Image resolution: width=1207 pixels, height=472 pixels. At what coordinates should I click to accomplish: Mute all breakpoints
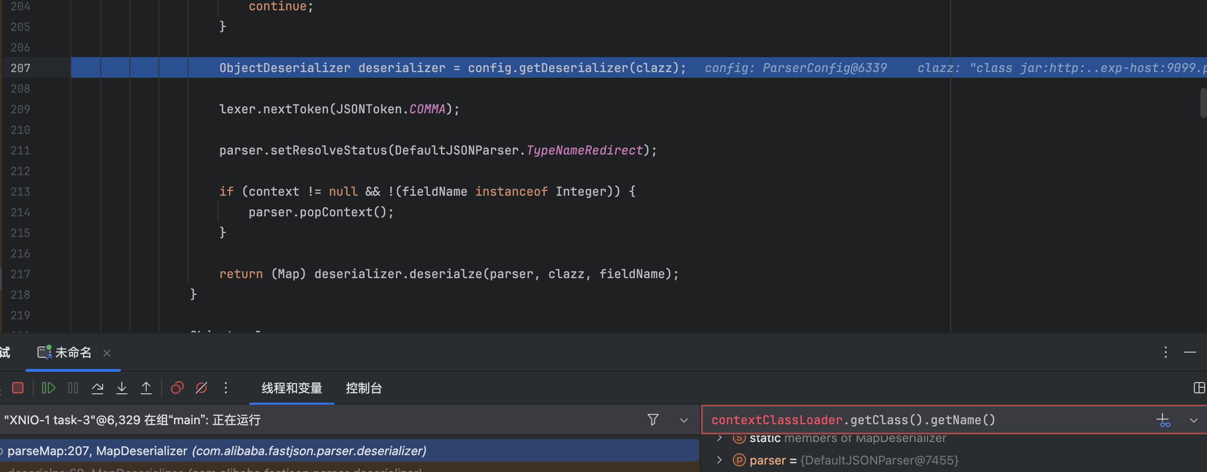click(201, 388)
